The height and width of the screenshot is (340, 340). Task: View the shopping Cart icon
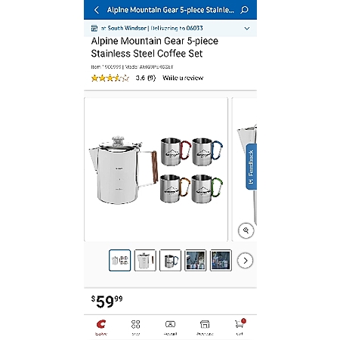pyautogui.click(x=240, y=324)
